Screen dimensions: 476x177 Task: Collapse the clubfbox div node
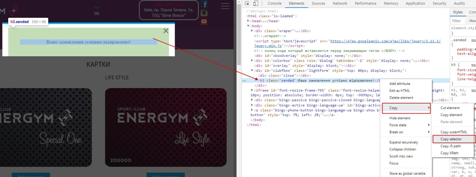(x=252, y=71)
